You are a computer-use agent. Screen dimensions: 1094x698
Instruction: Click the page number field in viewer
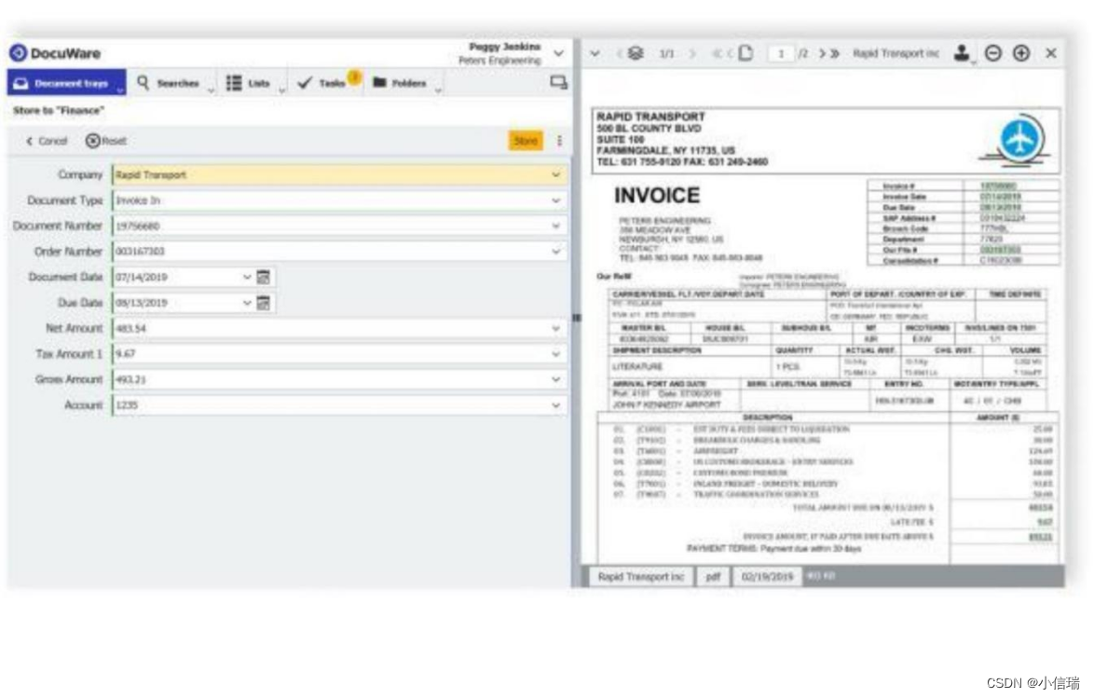pyautogui.click(x=782, y=53)
